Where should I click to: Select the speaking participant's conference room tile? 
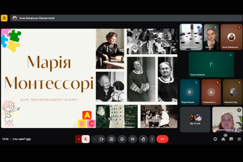(191, 37)
